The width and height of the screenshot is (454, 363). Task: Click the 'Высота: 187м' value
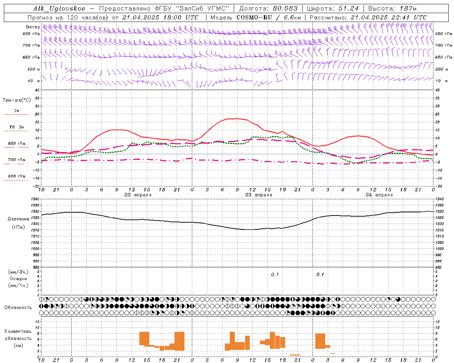[392, 9]
